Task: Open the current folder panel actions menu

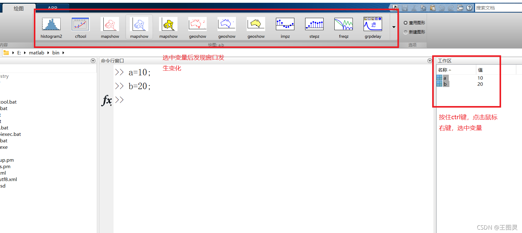Action: 93,61
